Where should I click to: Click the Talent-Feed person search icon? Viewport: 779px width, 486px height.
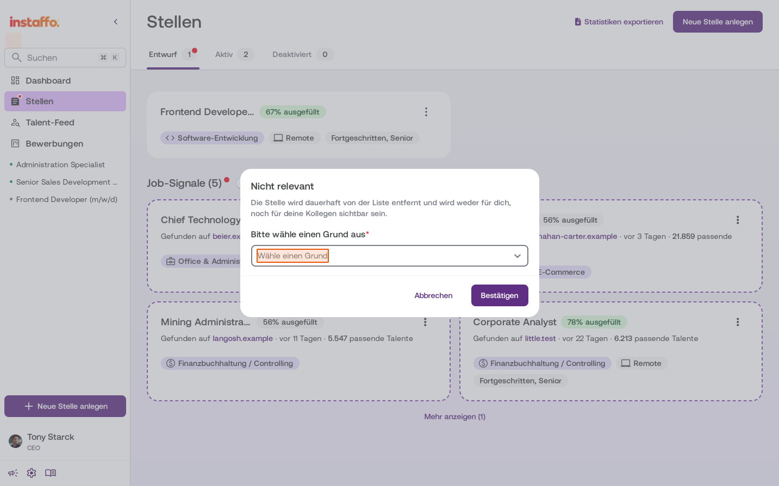click(15, 123)
